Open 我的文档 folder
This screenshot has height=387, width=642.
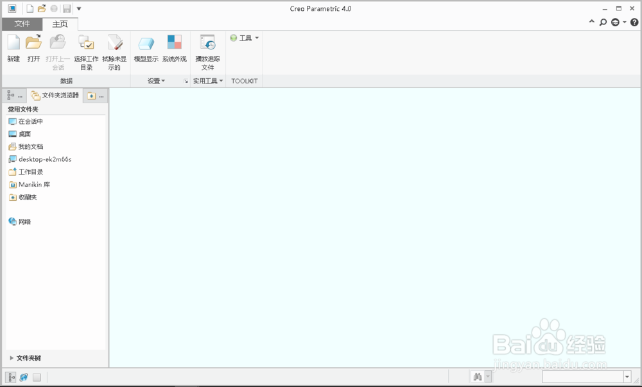tap(26, 146)
